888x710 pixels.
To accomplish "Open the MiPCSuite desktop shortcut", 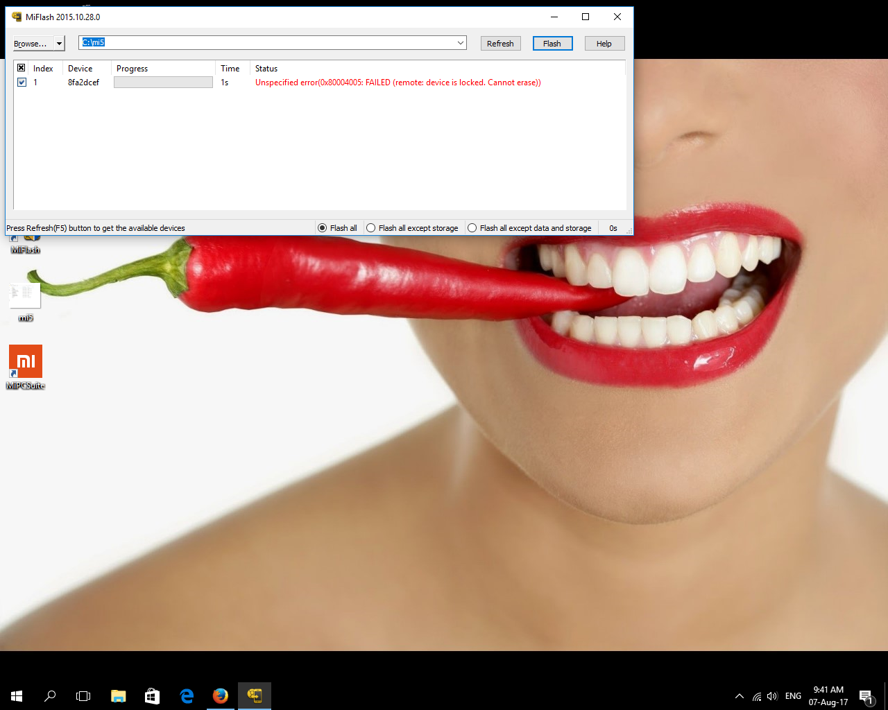I will click(26, 363).
